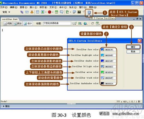This screenshot has height=119, width=144.
Task: Click the face color field #006CFC
Action: tap(111, 50)
